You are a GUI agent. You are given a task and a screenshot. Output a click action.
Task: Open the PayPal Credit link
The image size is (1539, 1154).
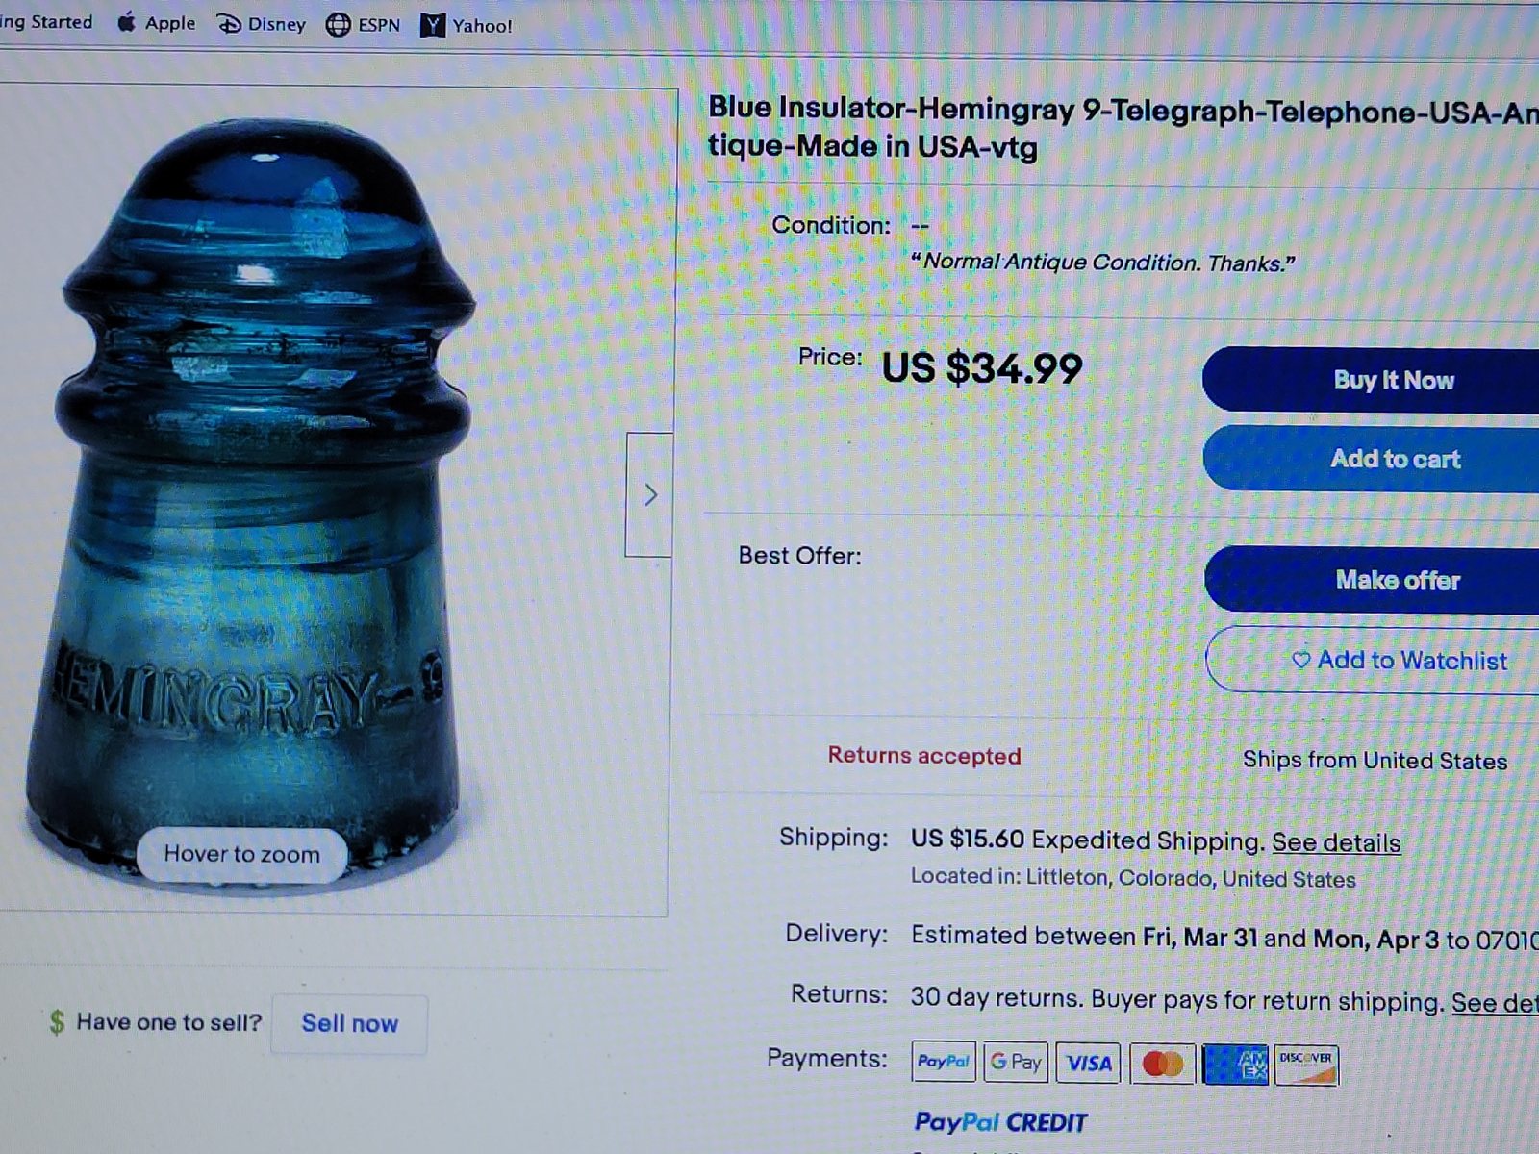(x=1000, y=1122)
